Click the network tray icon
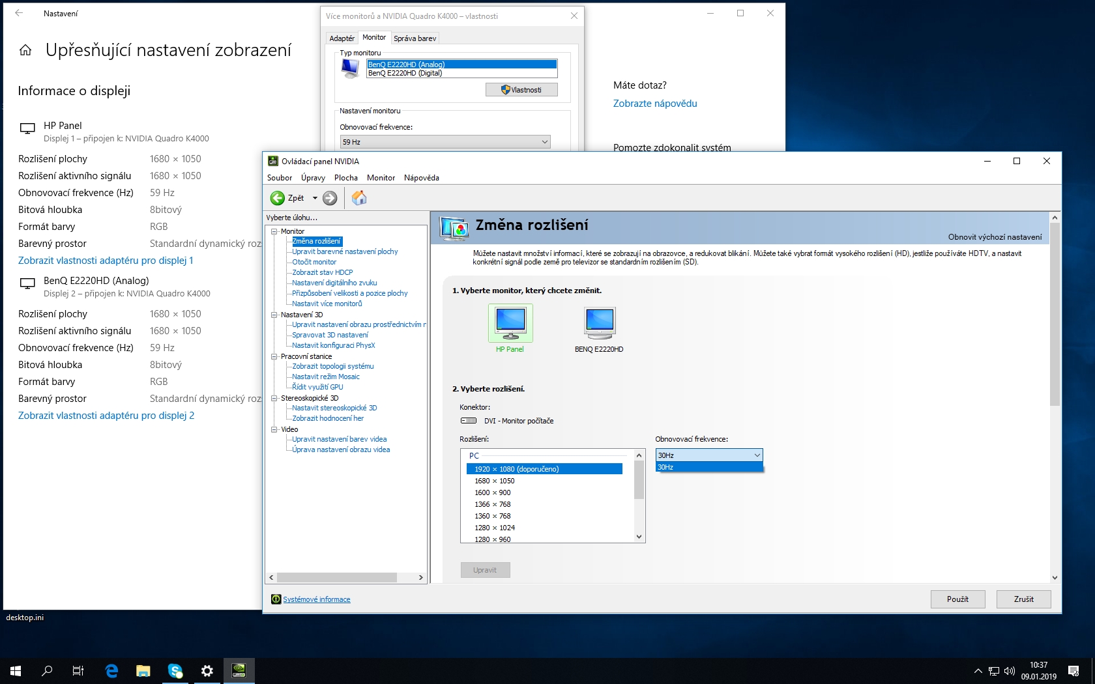Viewport: 1095px width, 684px height. coord(994,671)
